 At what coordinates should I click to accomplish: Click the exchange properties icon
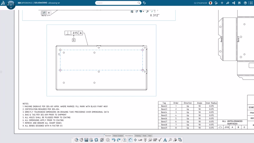tap(102, 140)
